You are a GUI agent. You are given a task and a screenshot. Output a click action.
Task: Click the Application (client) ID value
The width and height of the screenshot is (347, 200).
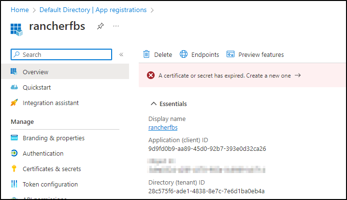pos(207,149)
